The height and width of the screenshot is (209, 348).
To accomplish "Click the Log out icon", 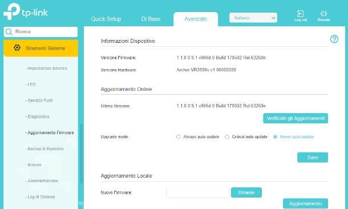I will pyautogui.click(x=300, y=14).
